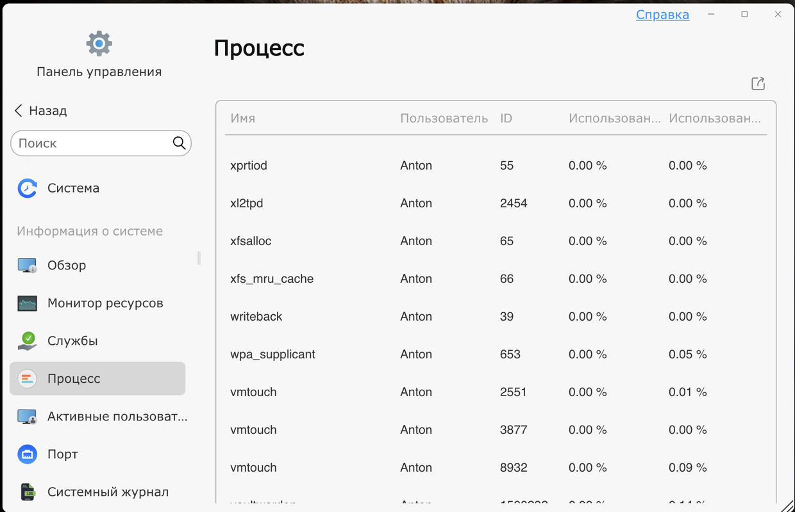The width and height of the screenshot is (795, 512).
Task: Click the Активные пользователи monitor icon
Action: [27, 416]
